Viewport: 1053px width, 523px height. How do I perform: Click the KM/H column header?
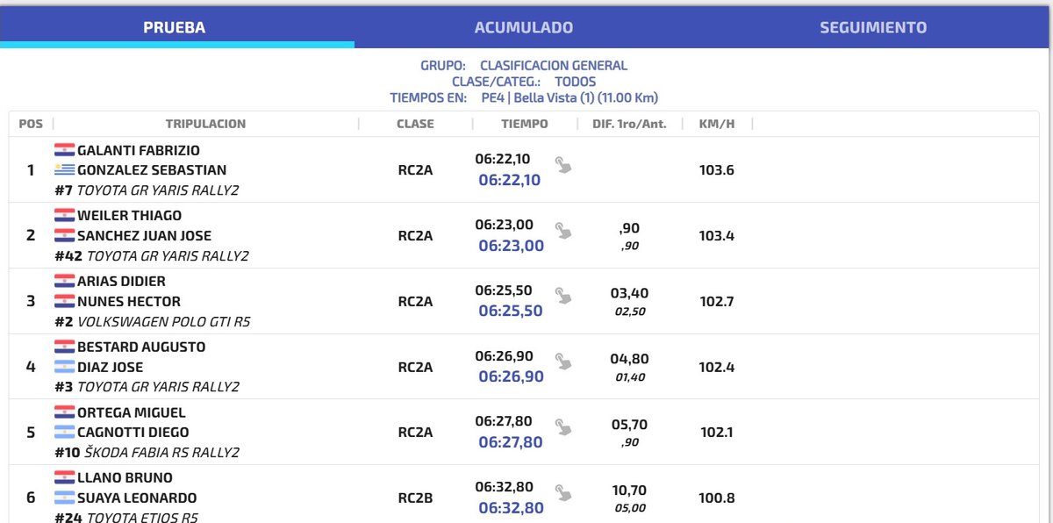717,124
